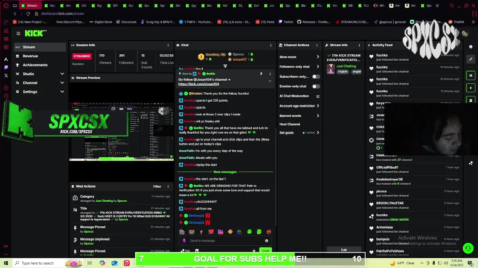
Task: Click the STREAMING status badge
Action: pos(82,56)
